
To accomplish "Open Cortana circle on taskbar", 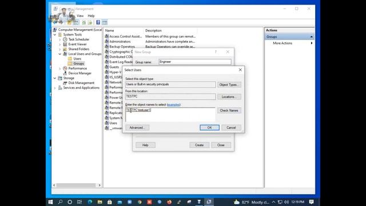I will tap(70, 202).
